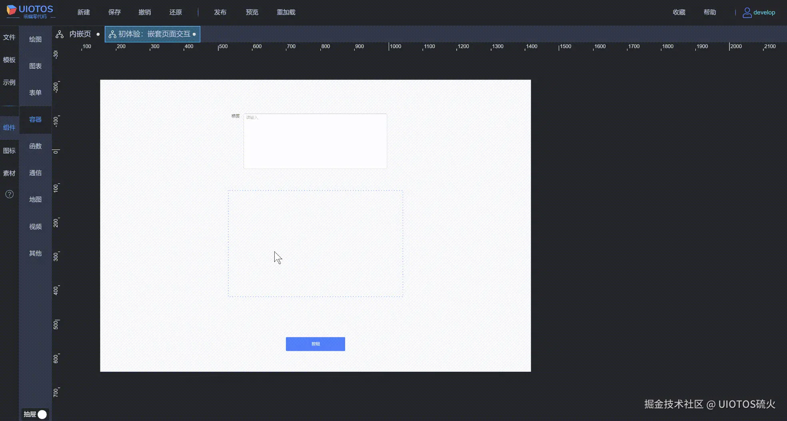
Task: Open 预览 to preview the page
Action: click(x=251, y=12)
